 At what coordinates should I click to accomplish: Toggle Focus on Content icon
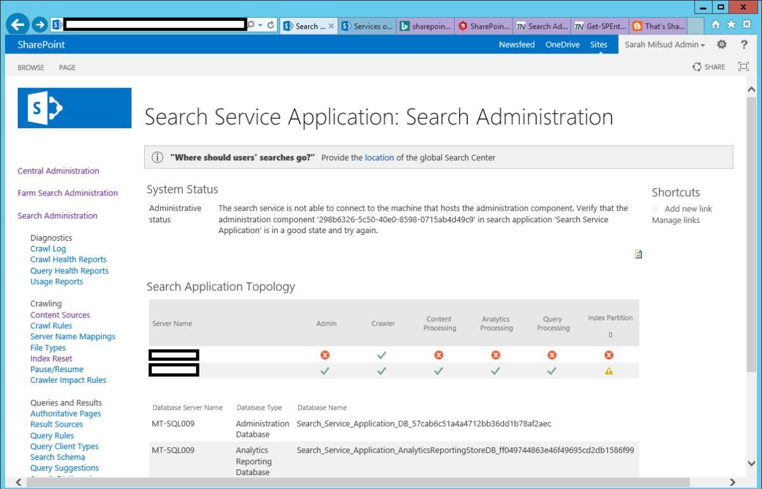click(744, 67)
